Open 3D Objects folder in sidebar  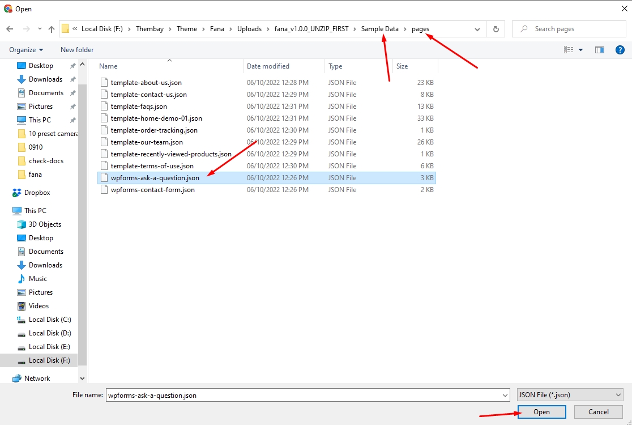(x=45, y=224)
